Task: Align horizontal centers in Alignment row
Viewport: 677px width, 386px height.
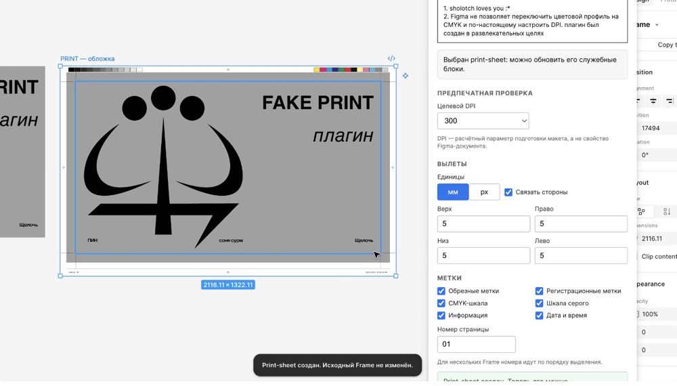Action: tap(653, 101)
